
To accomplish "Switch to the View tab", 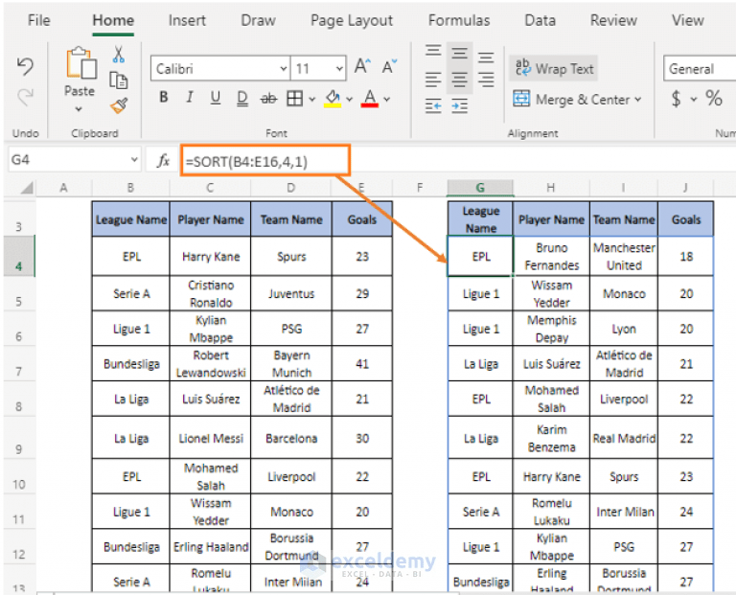I will click(688, 20).
